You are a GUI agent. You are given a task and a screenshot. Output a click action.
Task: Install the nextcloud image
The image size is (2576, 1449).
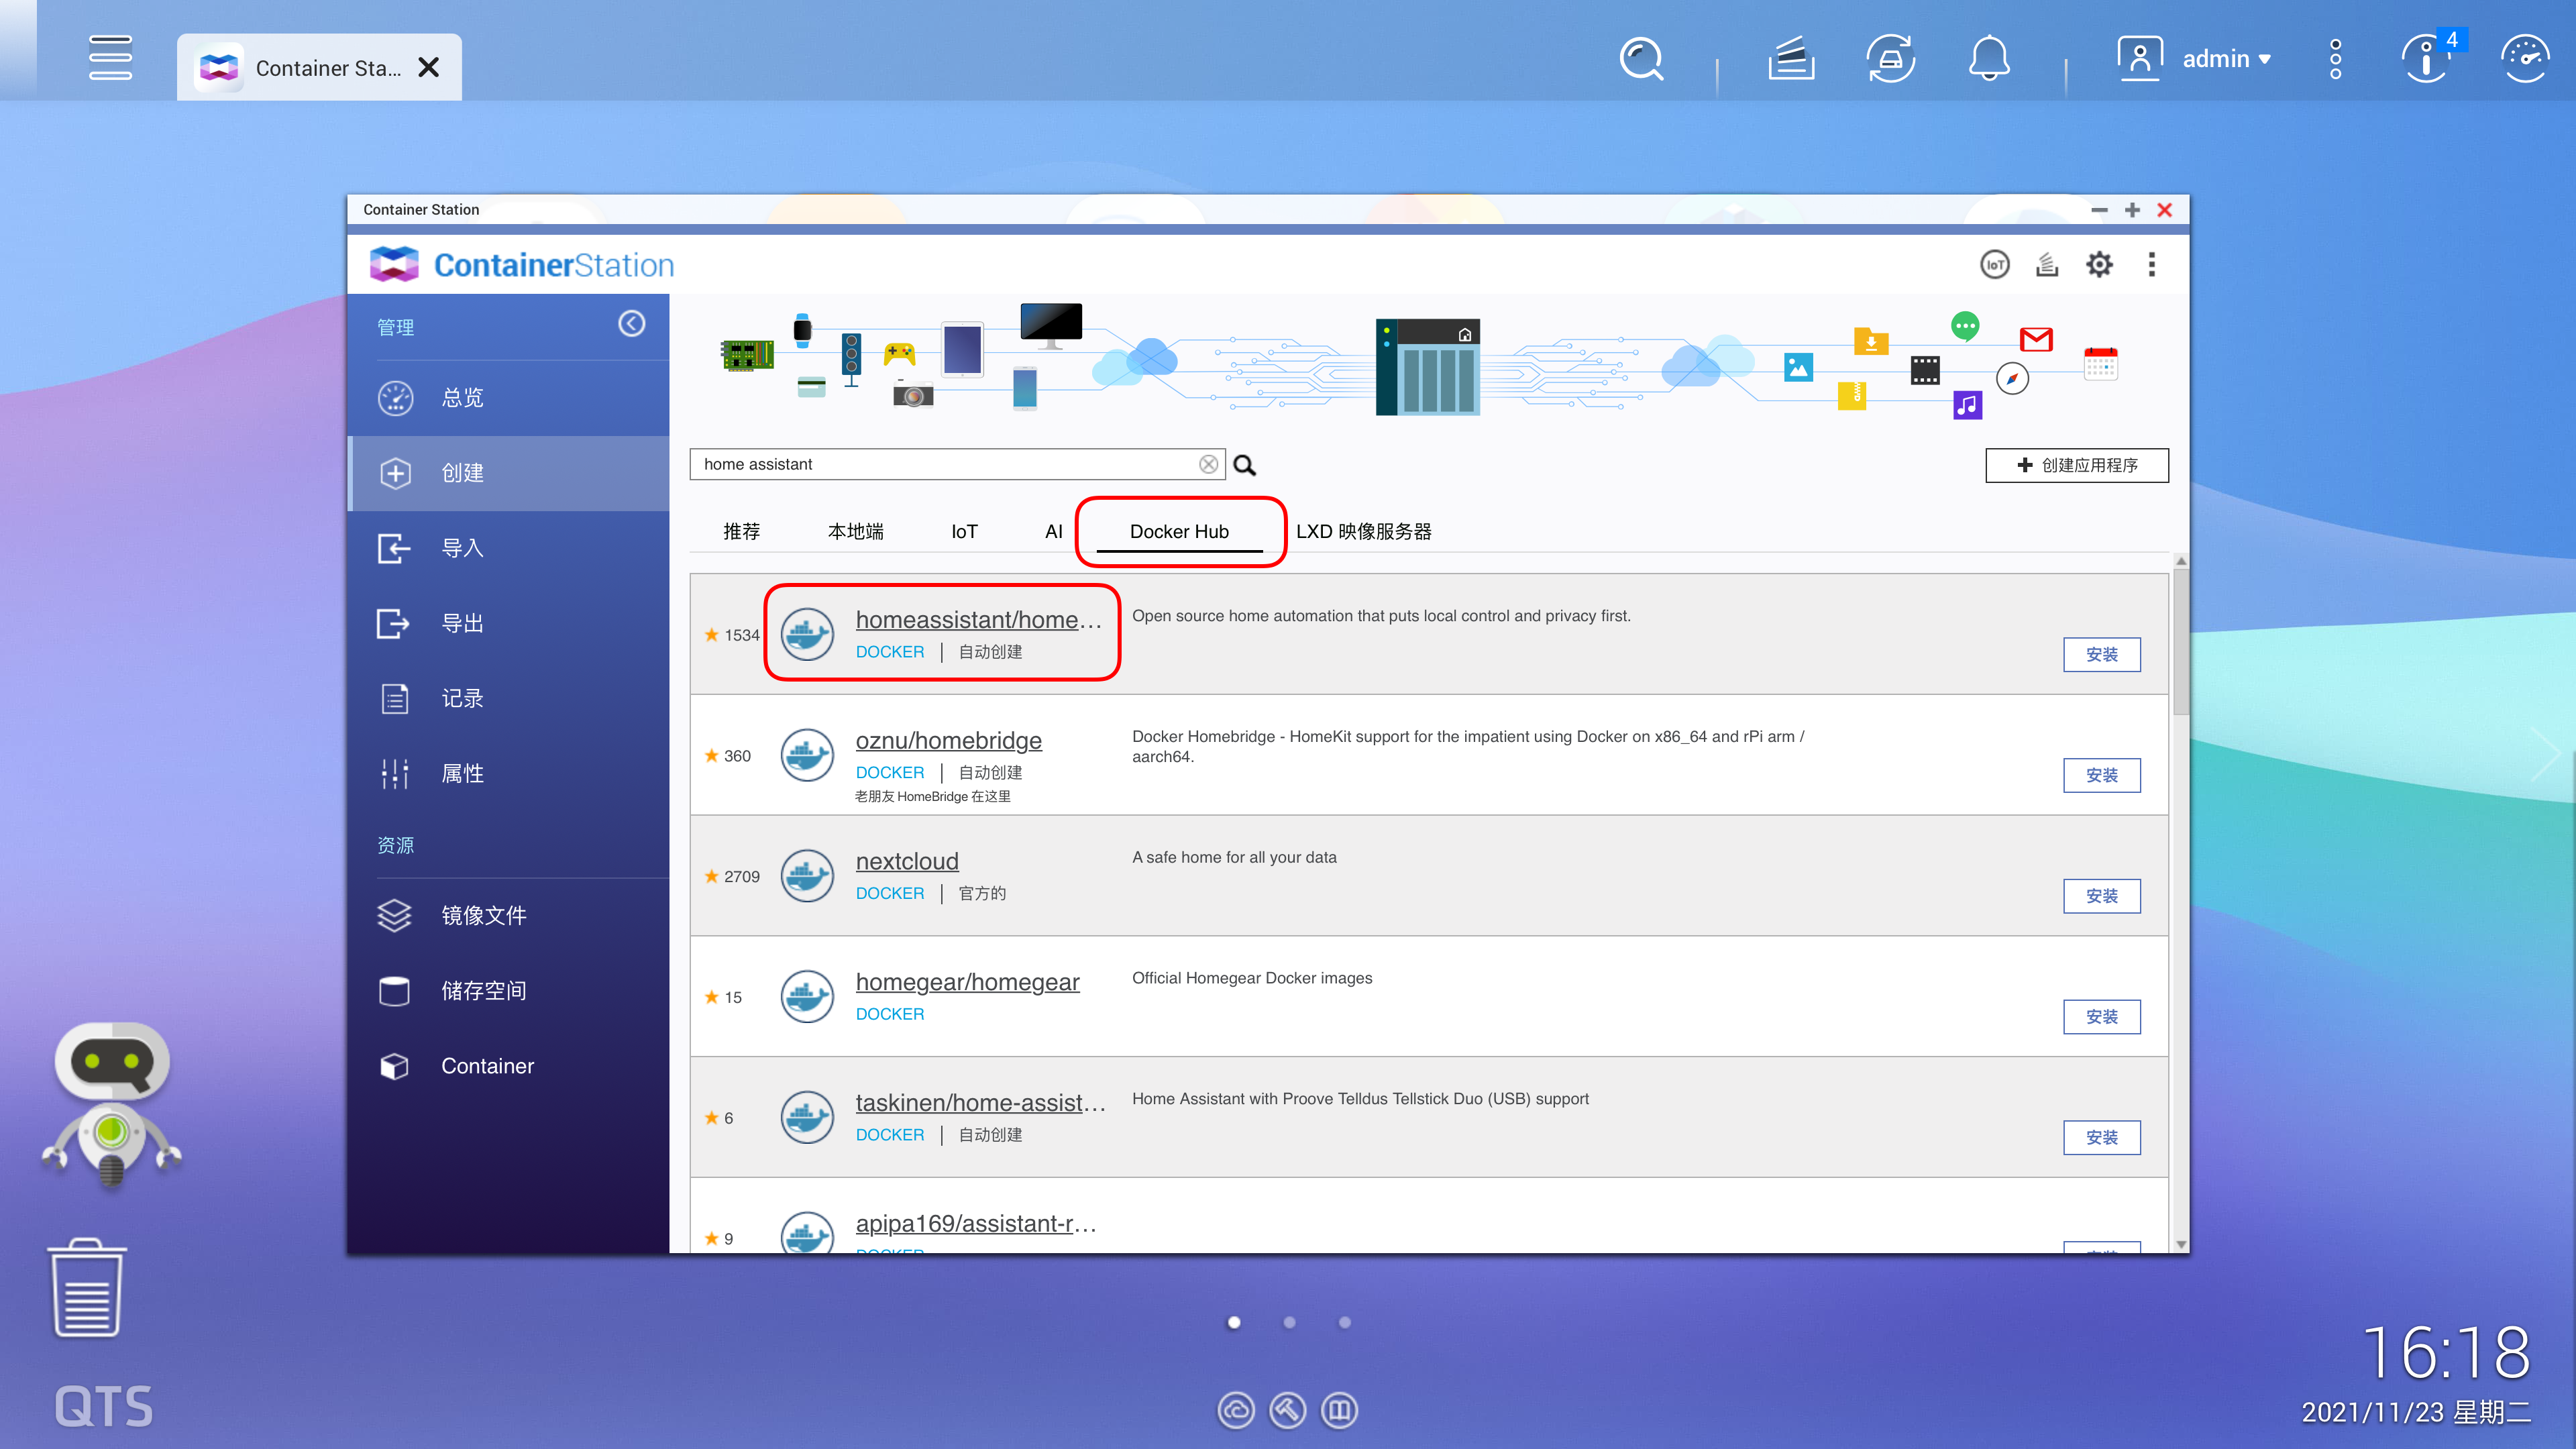point(2101,896)
